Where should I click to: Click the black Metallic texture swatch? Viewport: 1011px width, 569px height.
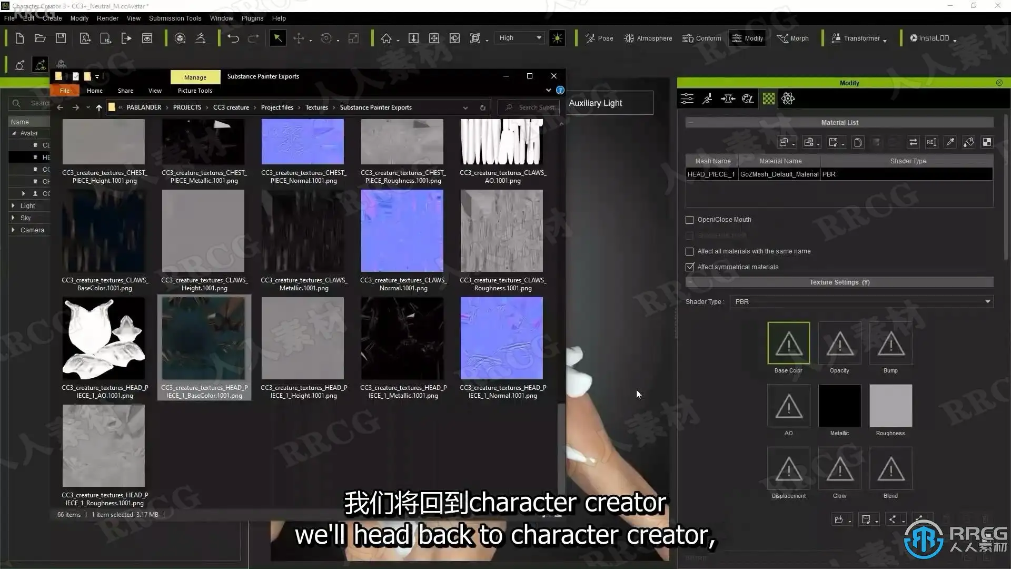pyautogui.click(x=839, y=405)
